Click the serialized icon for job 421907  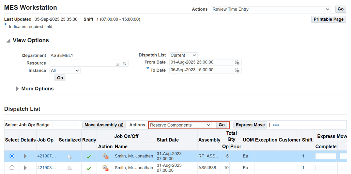pos(69,157)
